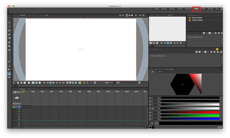Toggle the room lock icon at top right
This screenshot has width=230, height=138.
click(221, 9)
